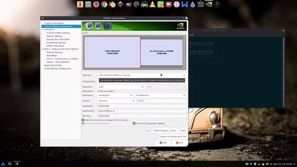Open the Resolution Auto dropdown
297x167 pixels.
(121, 87)
